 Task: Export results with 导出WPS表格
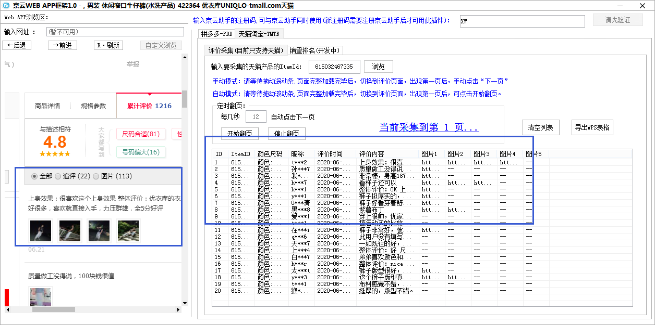[592, 127]
